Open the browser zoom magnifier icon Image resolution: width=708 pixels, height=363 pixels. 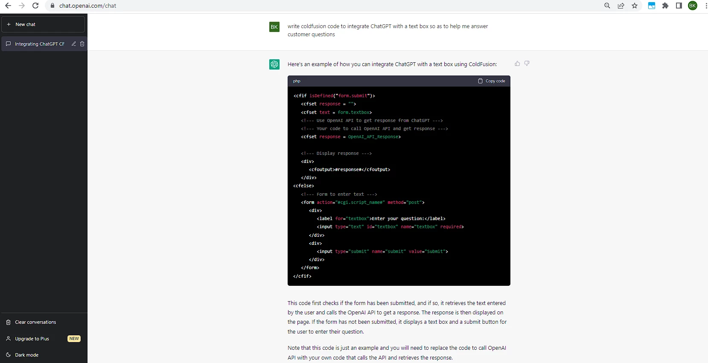point(607,6)
